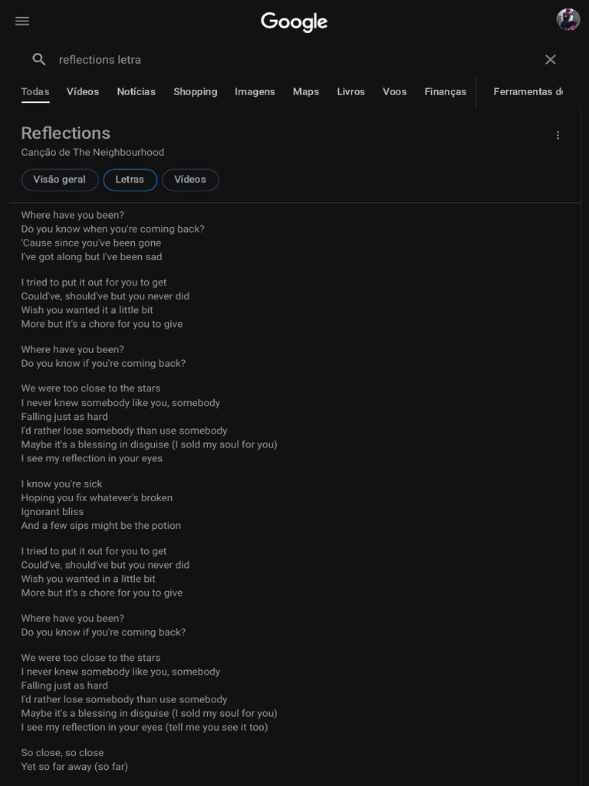The image size is (589, 786).
Task: Open the hamburger main menu
Action: coord(22,21)
